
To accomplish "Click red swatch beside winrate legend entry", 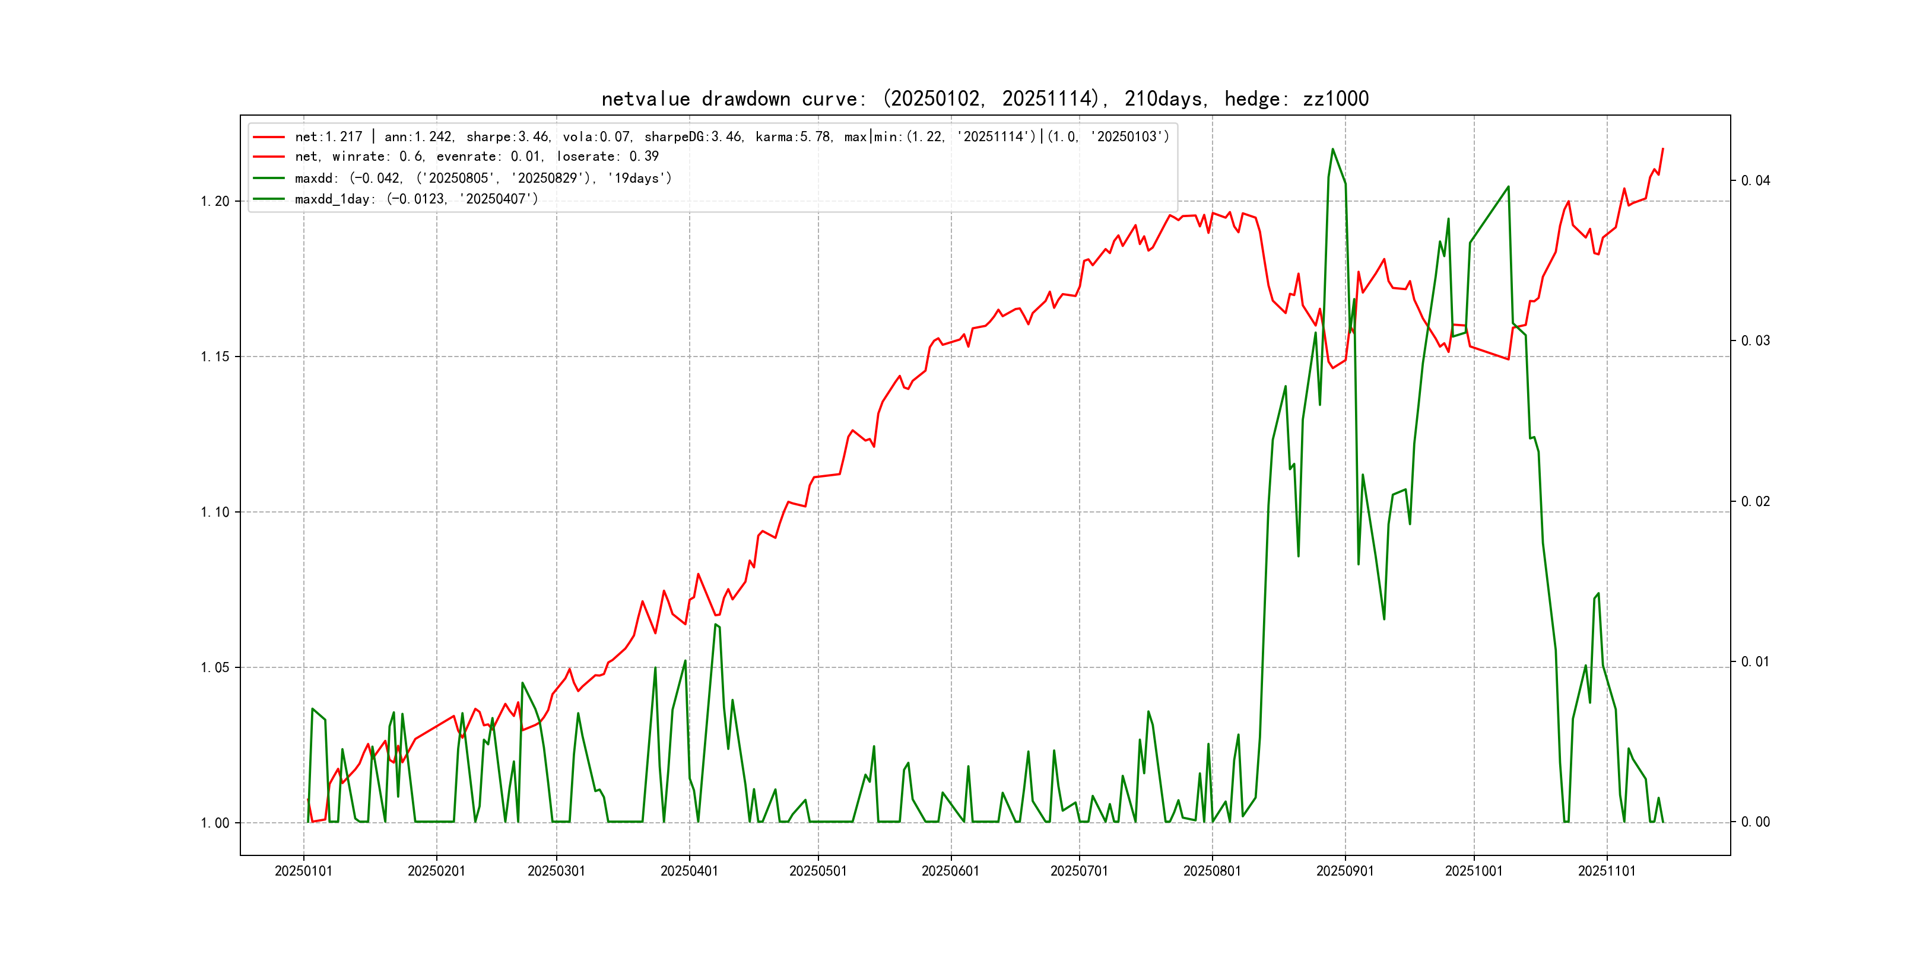I will pos(269,157).
